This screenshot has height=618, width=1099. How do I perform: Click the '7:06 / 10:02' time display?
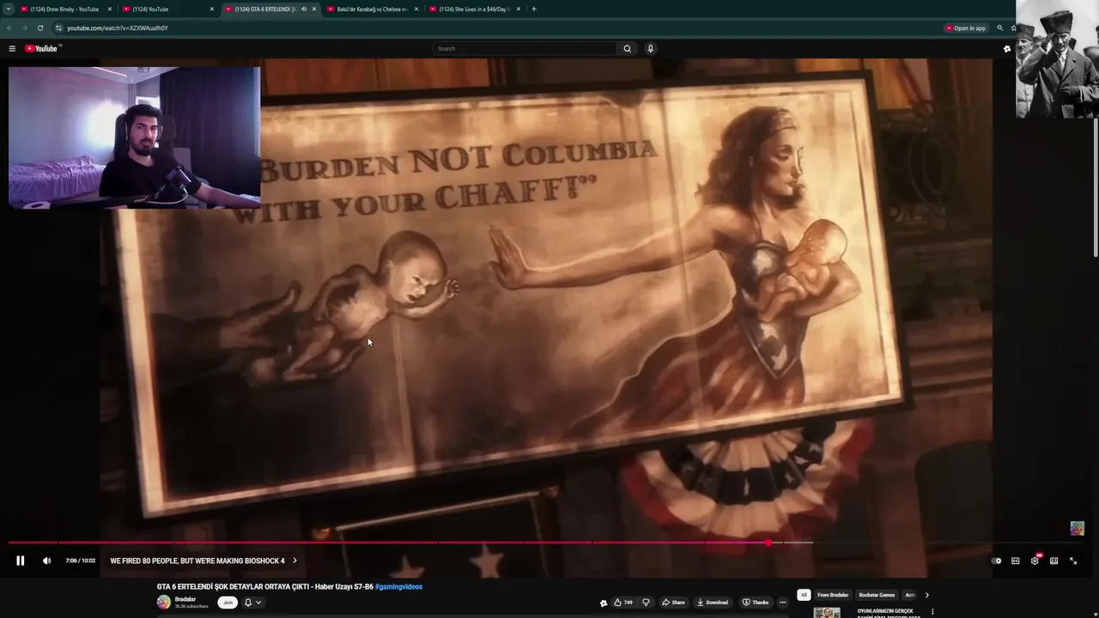point(81,560)
